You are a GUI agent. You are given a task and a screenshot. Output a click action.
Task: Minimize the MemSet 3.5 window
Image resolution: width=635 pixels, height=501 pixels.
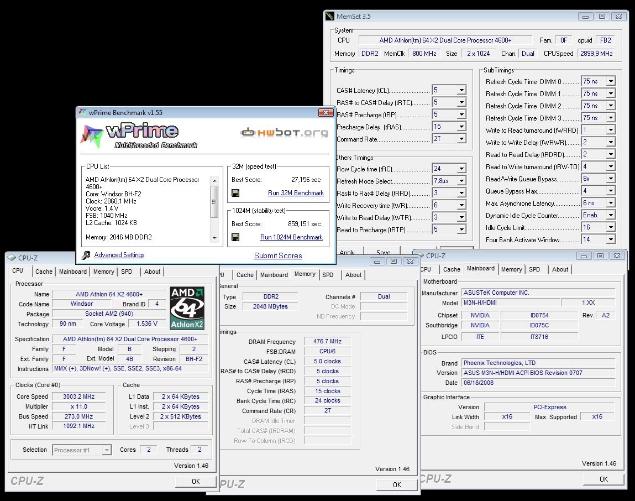tap(586, 16)
